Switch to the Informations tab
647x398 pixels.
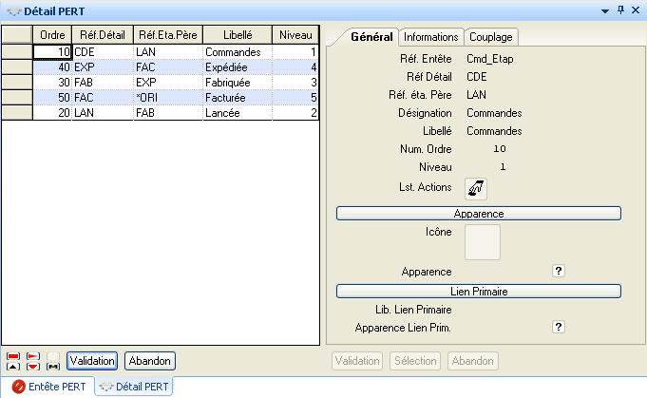point(431,37)
